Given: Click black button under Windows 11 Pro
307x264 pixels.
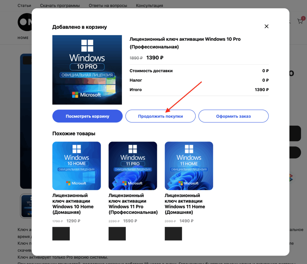Looking at the screenshot, I should (x=117, y=233).
